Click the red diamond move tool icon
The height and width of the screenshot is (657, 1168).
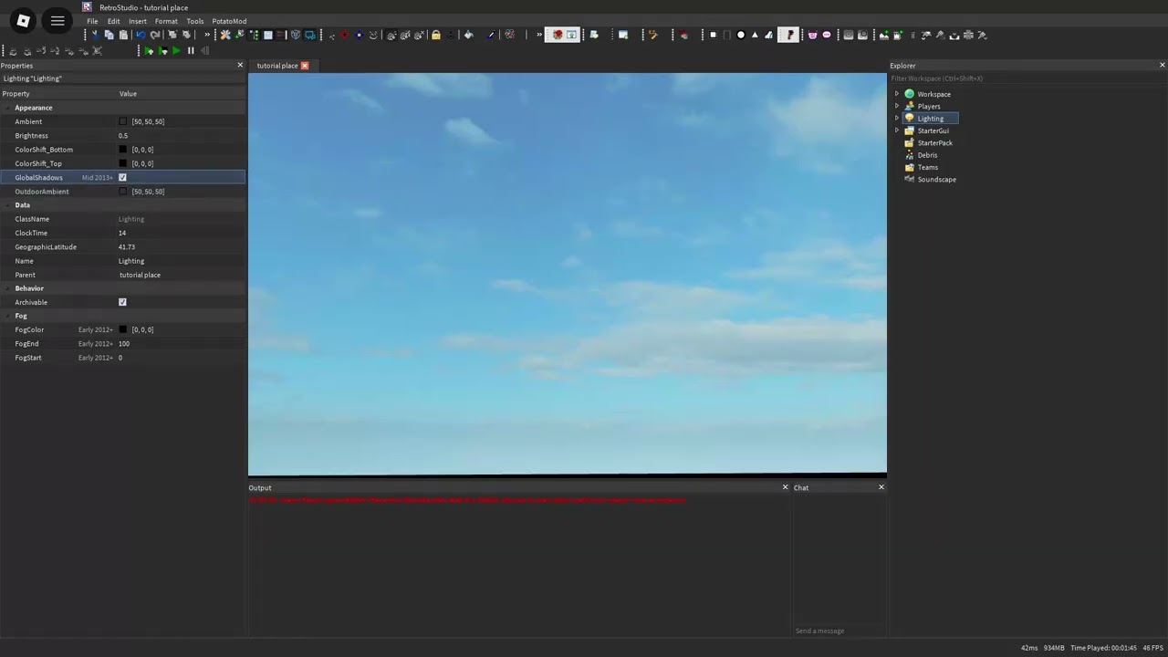344,35
